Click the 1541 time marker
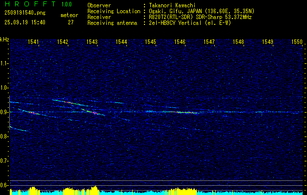 [x=34, y=42]
